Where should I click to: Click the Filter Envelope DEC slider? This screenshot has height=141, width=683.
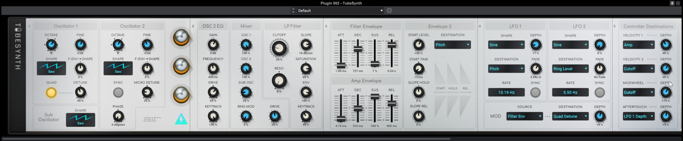(358, 53)
